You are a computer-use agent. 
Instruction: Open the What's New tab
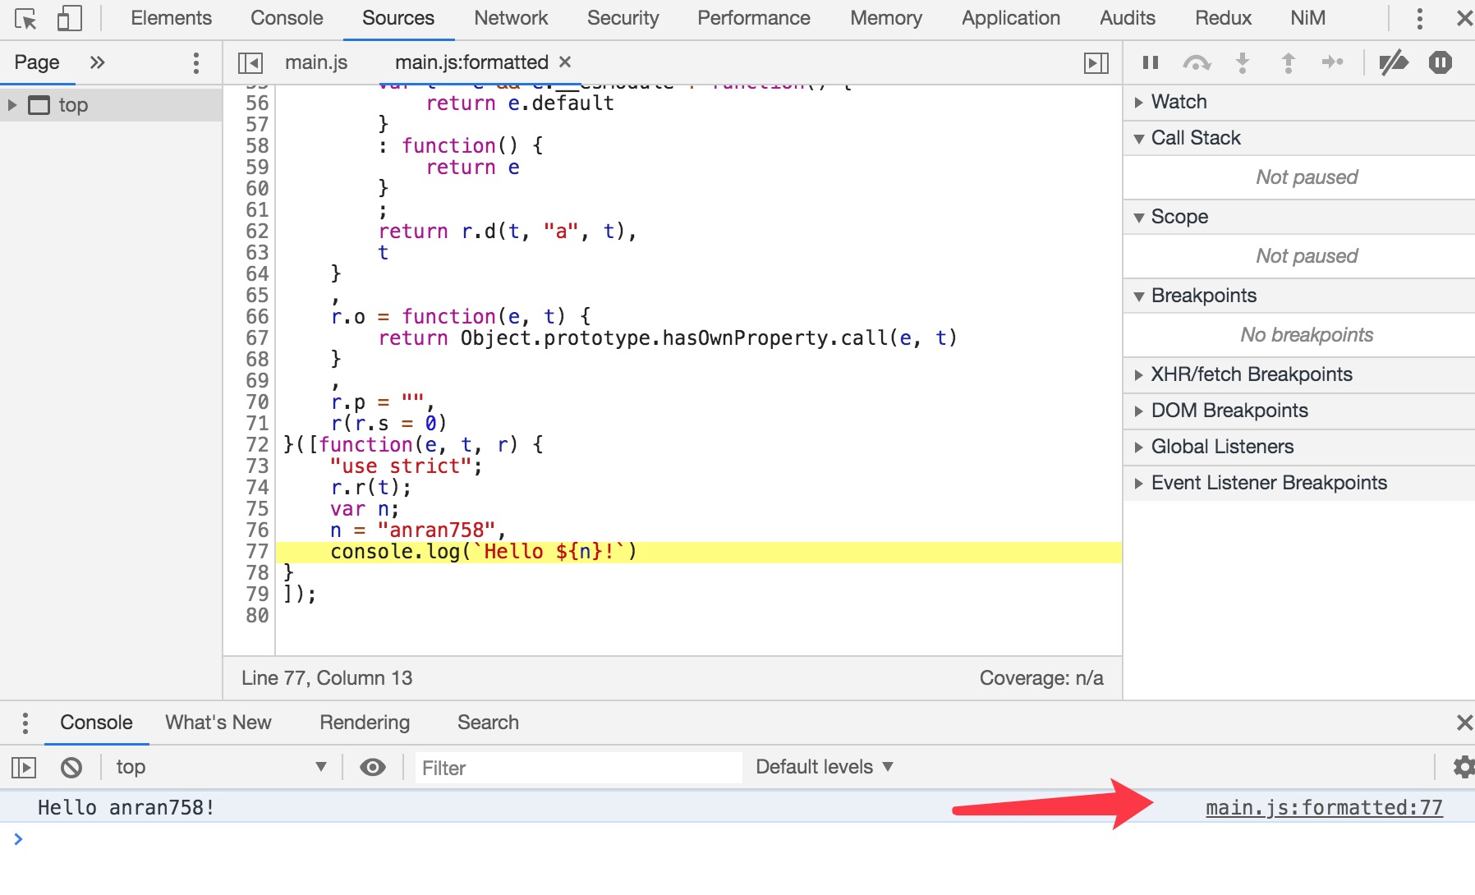[217, 722]
